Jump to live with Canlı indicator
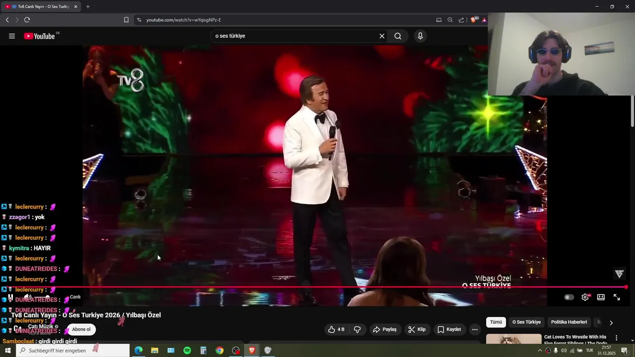Viewport: 635px width, 357px height. tap(75, 297)
